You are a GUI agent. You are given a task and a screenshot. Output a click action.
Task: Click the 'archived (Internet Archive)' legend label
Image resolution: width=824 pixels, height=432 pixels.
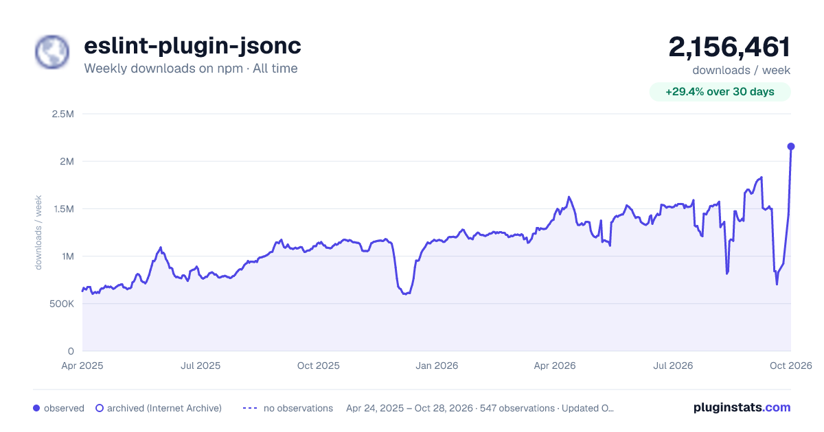[x=165, y=408]
